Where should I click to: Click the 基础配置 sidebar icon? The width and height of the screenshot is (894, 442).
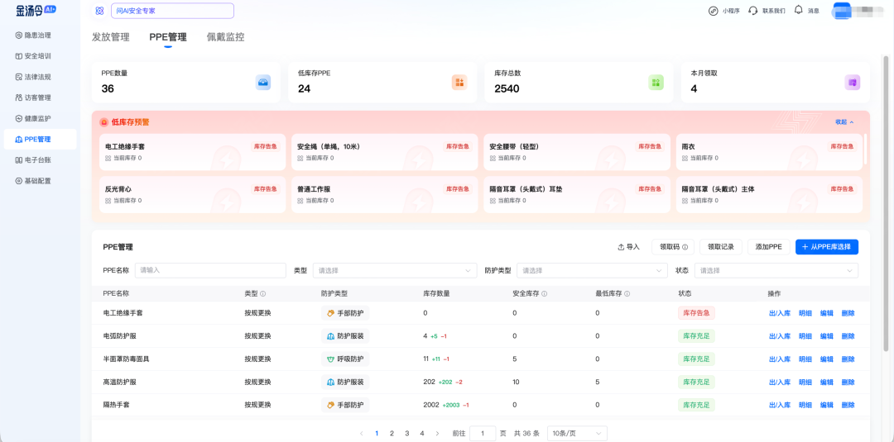19,181
